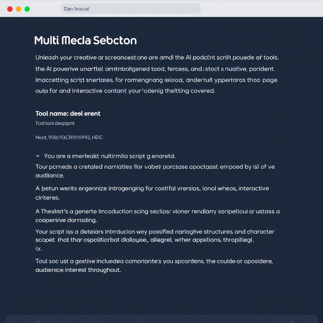Toggle the yellow traffic light control
The height and width of the screenshot is (323, 323).
tap(19, 9)
